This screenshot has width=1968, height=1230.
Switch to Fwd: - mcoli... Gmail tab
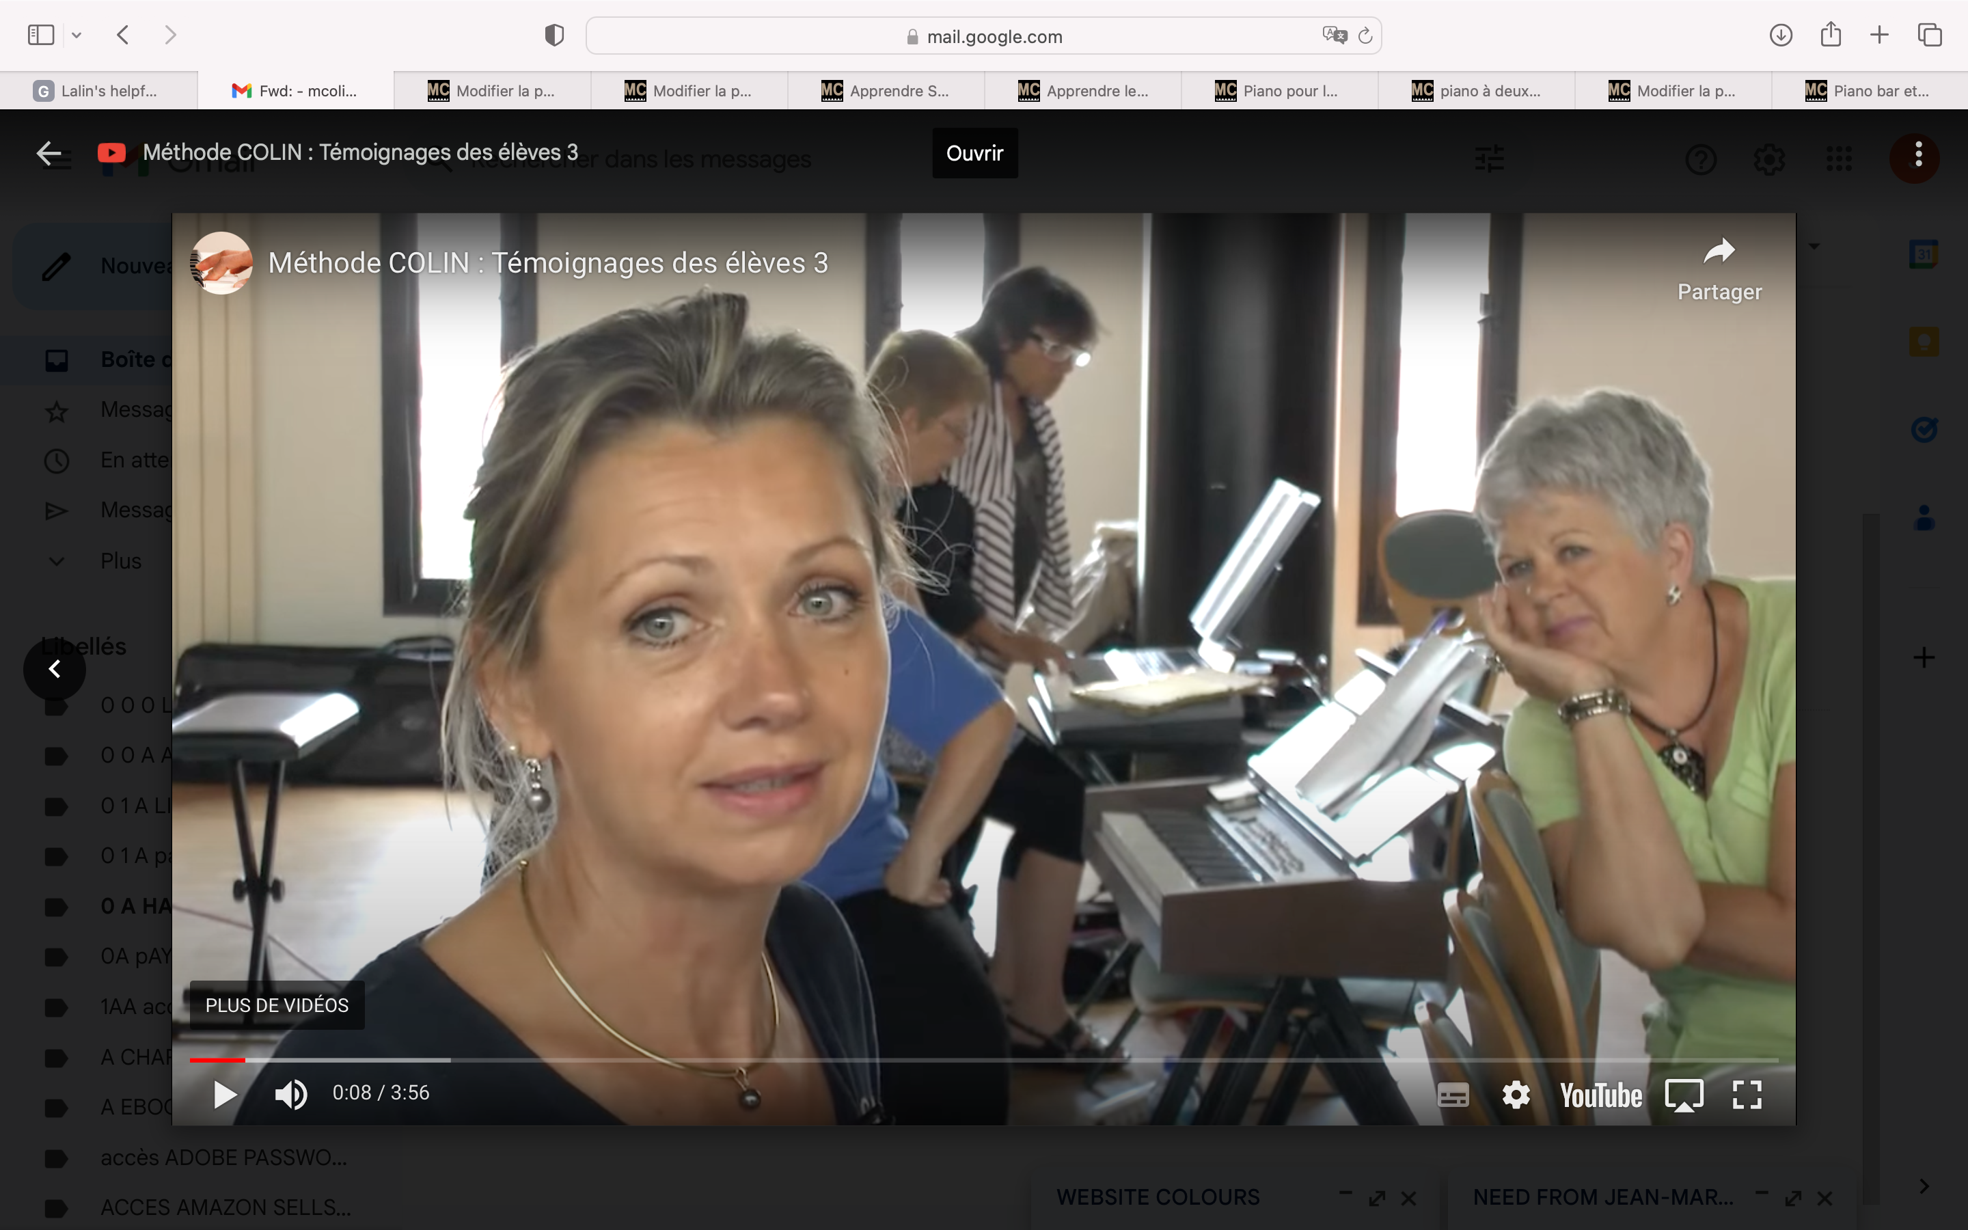[295, 90]
